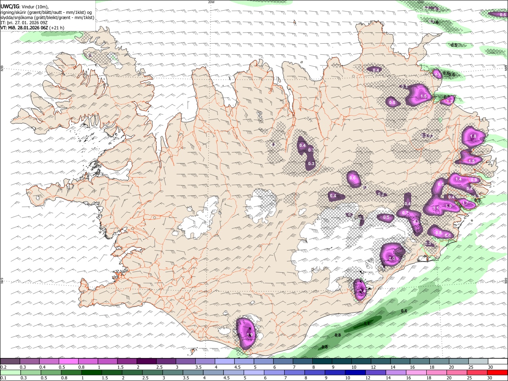Click the '0.9' snowfall value on the map
The image size is (508, 381).
point(473,180)
